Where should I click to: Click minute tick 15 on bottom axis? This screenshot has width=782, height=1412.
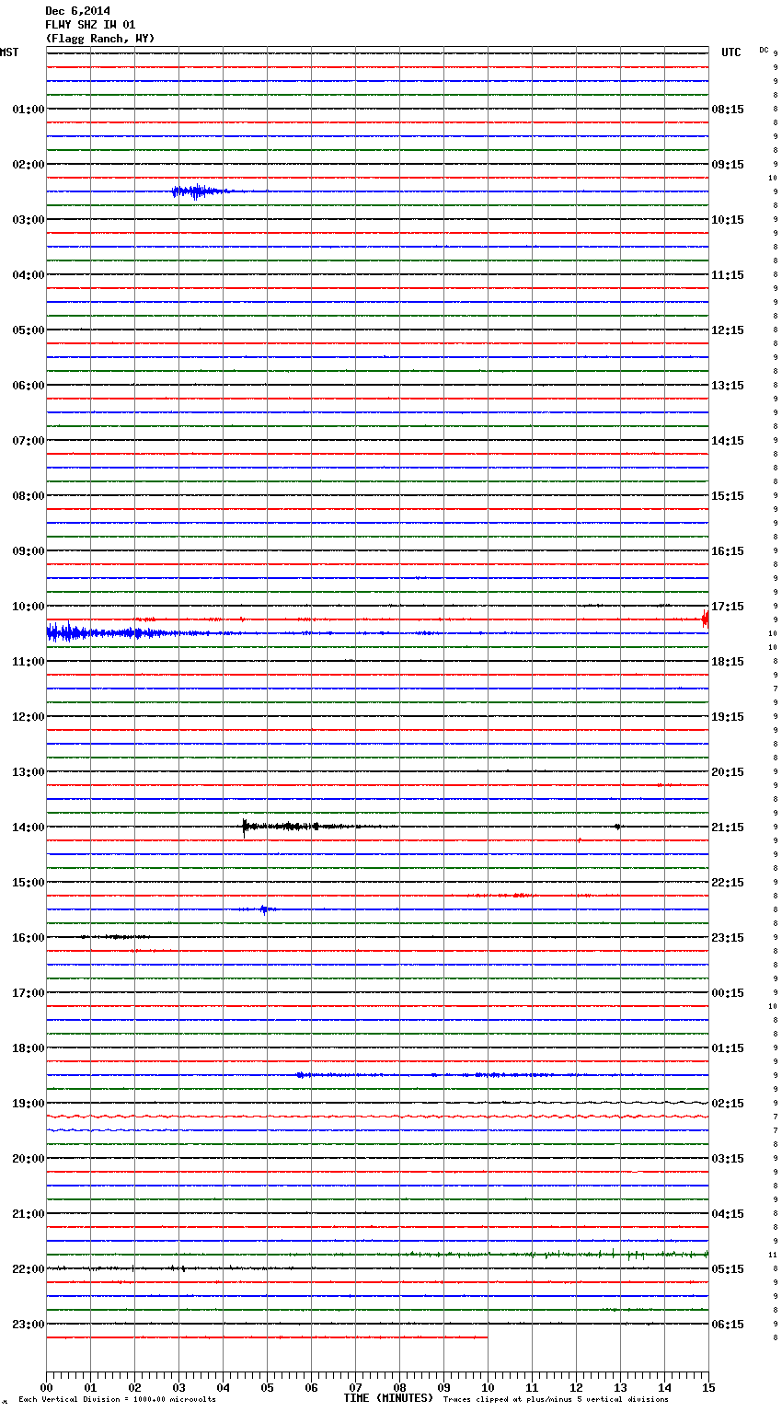pyautogui.click(x=708, y=1387)
